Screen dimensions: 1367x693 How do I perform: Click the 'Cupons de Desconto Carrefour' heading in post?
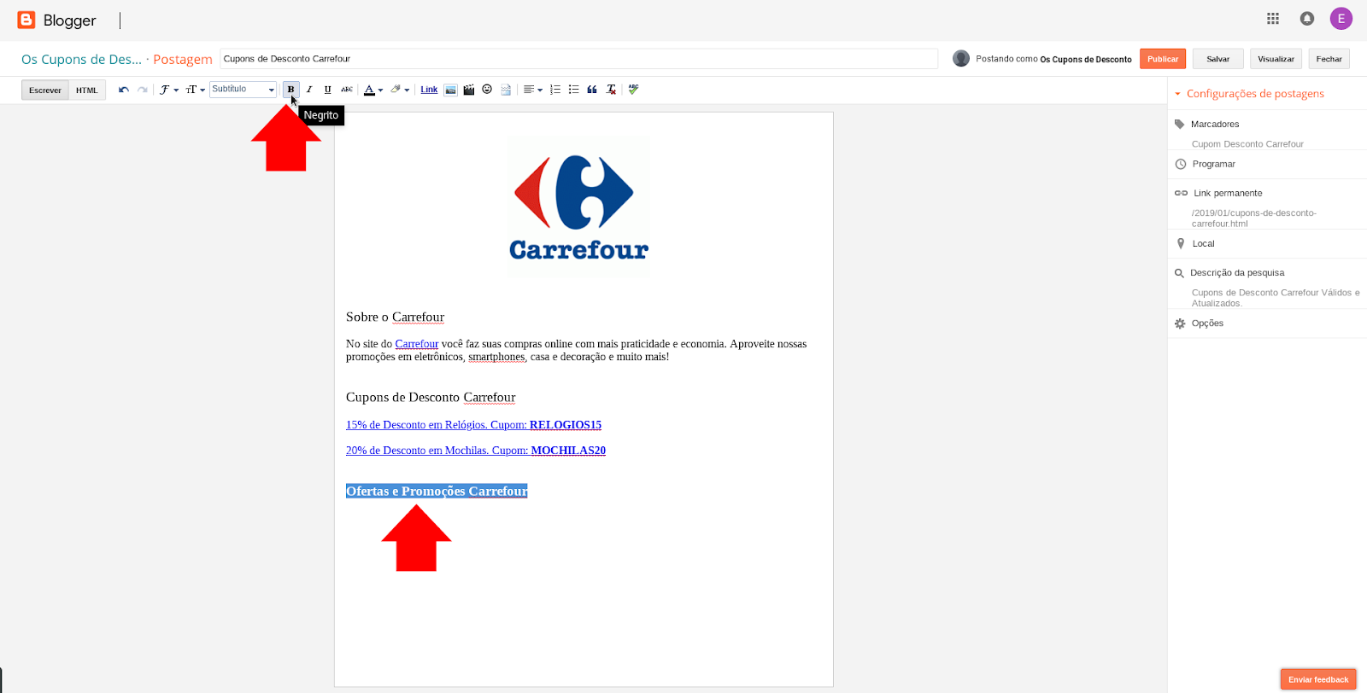[431, 397]
